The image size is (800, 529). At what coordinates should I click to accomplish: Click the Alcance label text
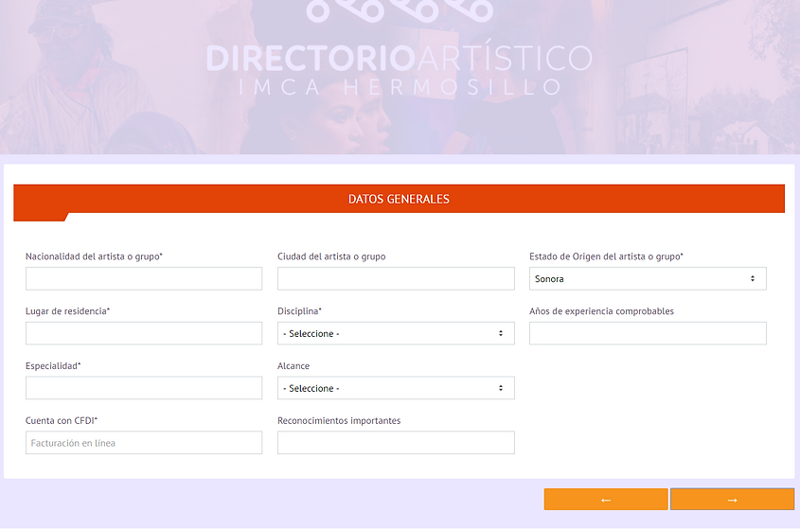pos(293,366)
